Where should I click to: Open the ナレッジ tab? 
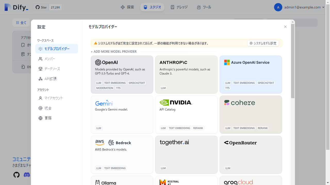[x=179, y=7]
